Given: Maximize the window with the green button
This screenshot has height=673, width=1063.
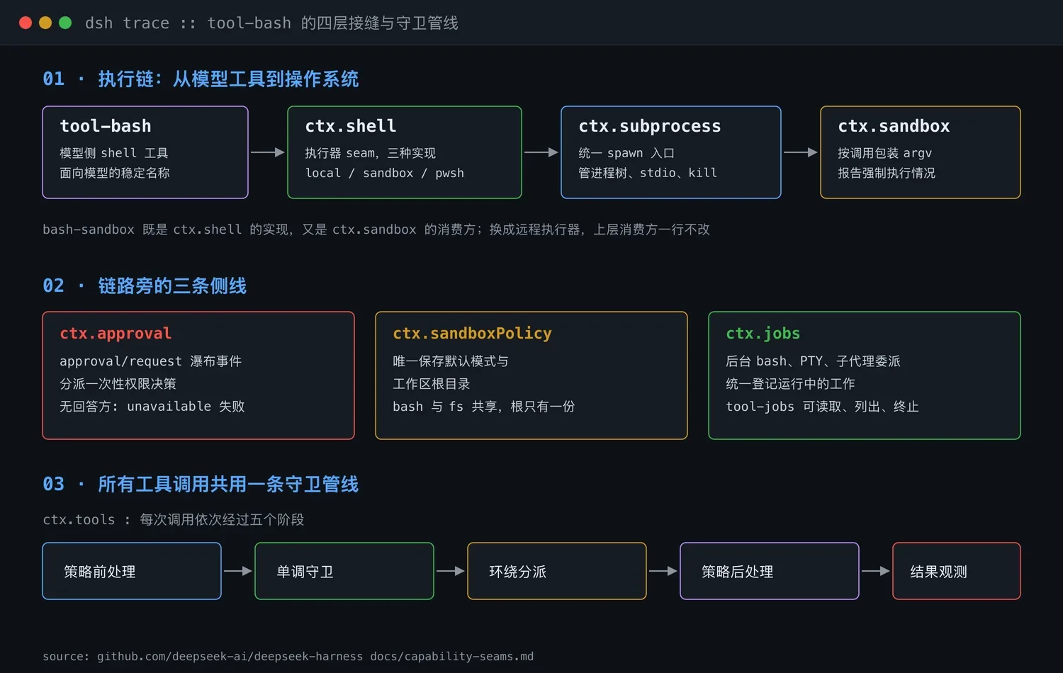Looking at the screenshot, I should [65, 23].
